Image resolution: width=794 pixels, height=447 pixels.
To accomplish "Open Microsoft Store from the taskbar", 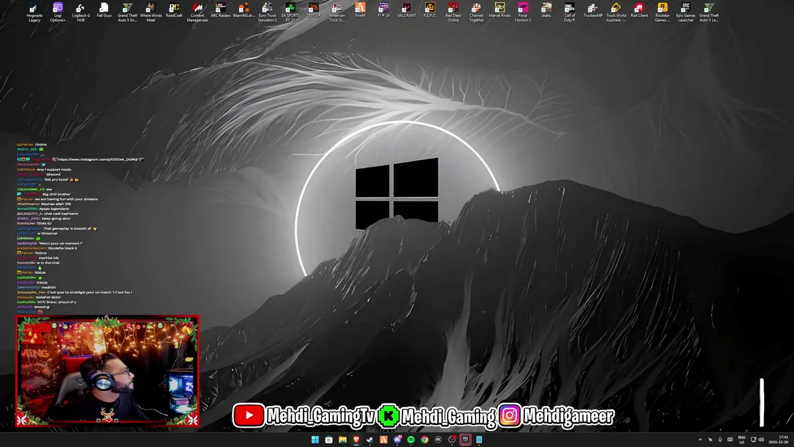I will tap(329, 440).
